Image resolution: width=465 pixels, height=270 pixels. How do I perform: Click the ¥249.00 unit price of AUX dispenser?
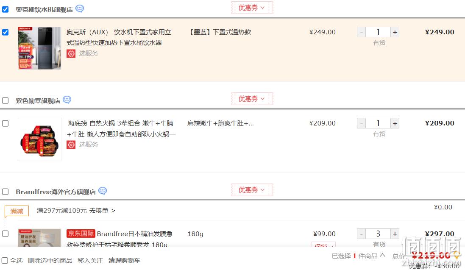tap(322, 32)
